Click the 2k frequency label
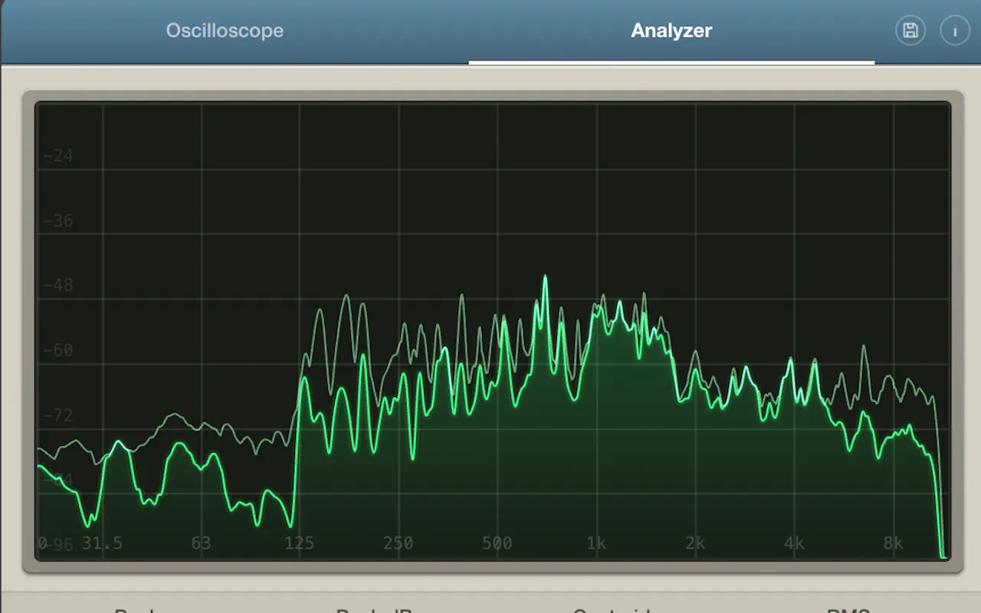 695,543
